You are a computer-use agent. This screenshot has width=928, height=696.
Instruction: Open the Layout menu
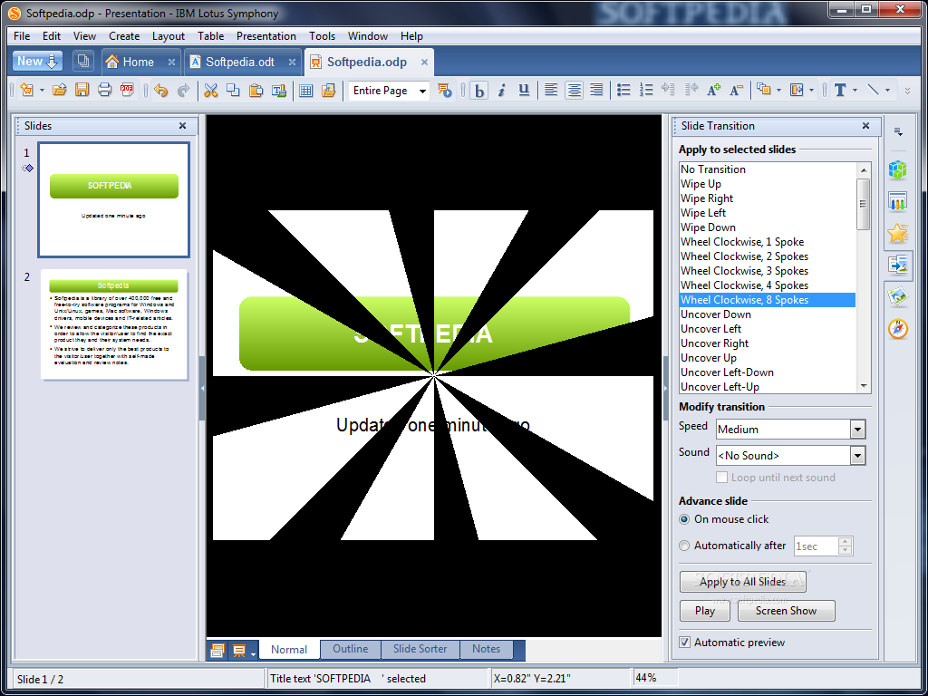[x=169, y=36]
